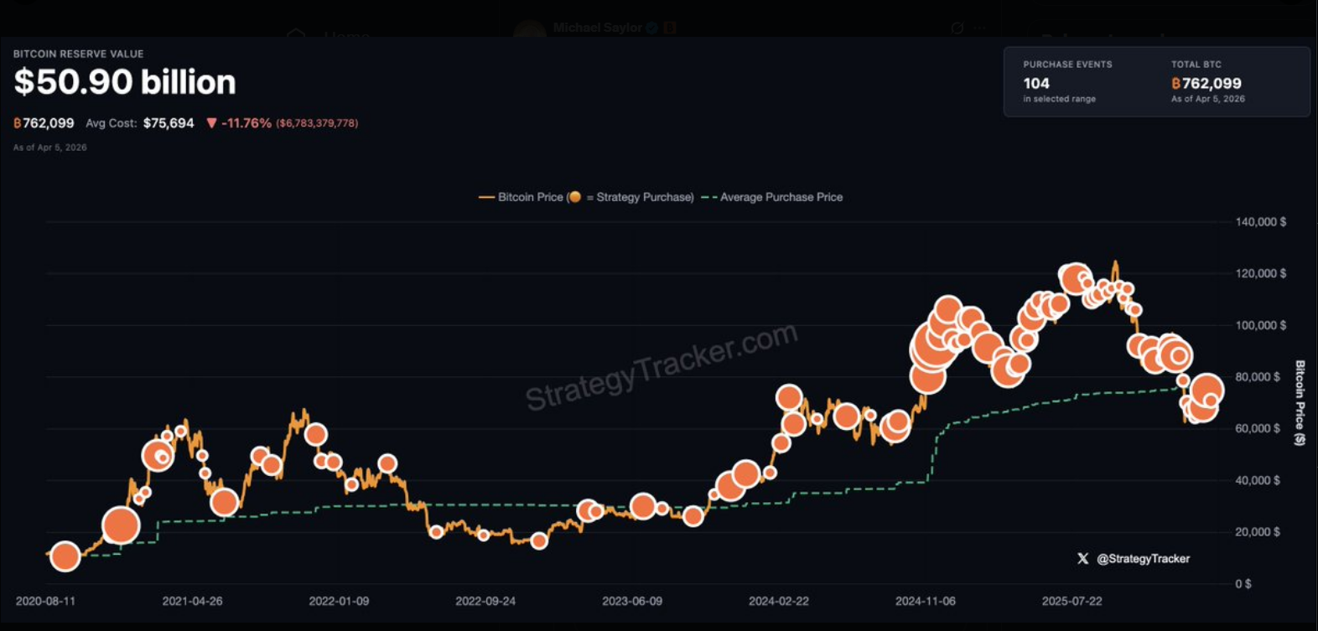
Task: Click the $50.90 billion reserve value
Action: coord(125,82)
